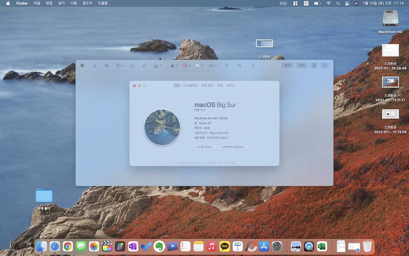Image resolution: width=409 pixels, height=256 pixels.
Task: Click the 한 input source icon in the menu bar
Action: [306, 3]
